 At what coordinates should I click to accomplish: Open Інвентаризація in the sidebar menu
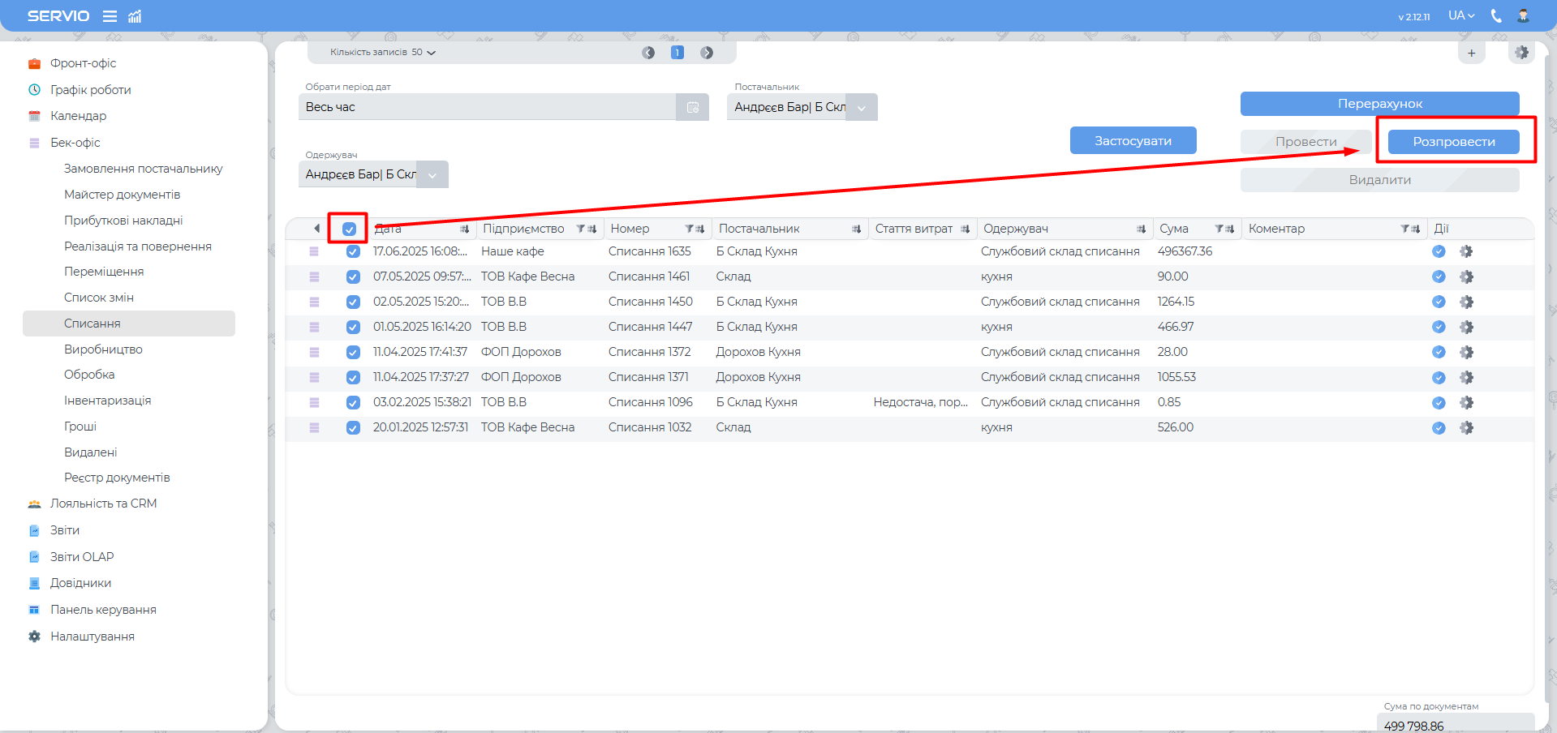coord(107,401)
